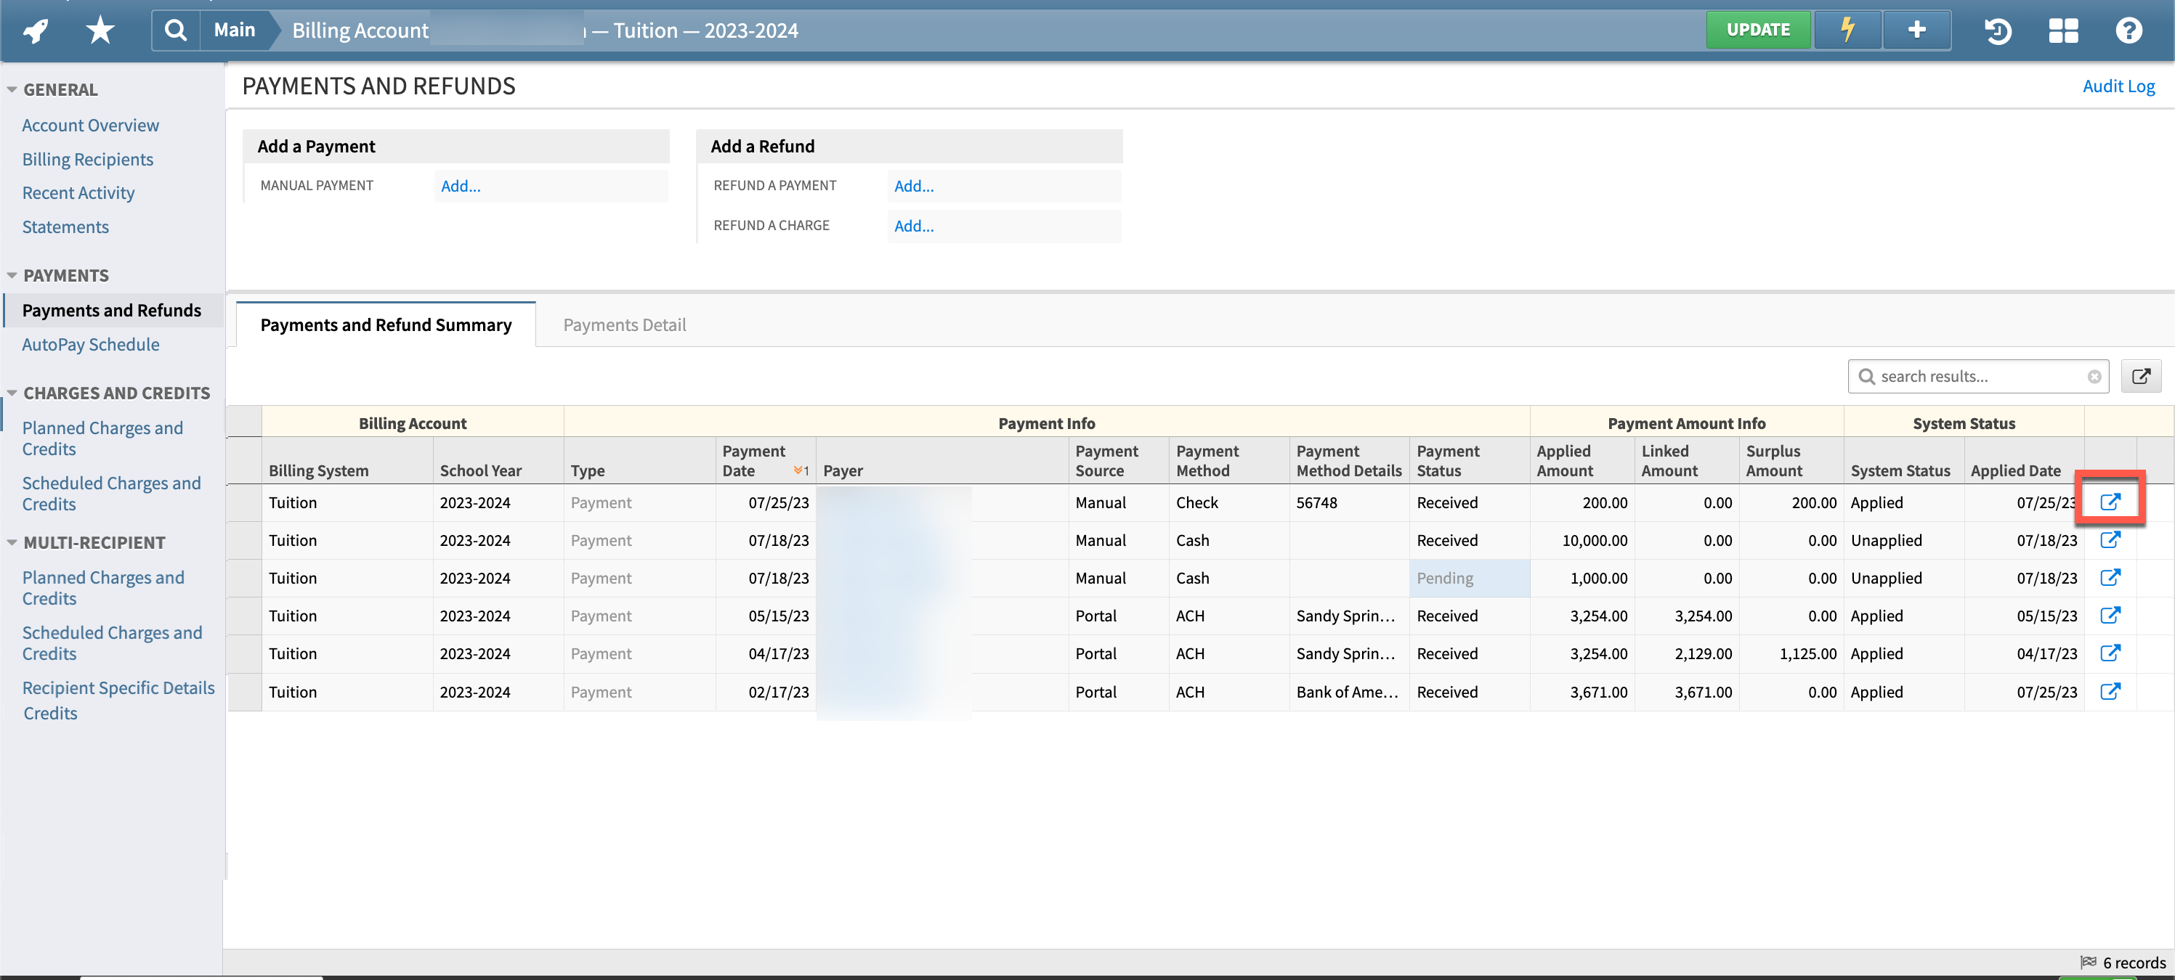Click the Main breadcrumb item
Image resolution: width=2175 pixels, height=980 pixels.
click(x=234, y=30)
